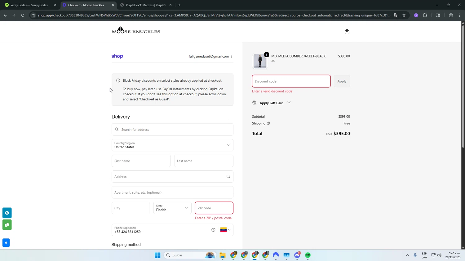Reload the current page
The width and height of the screenshot is (465, 261).
[23, 15]
